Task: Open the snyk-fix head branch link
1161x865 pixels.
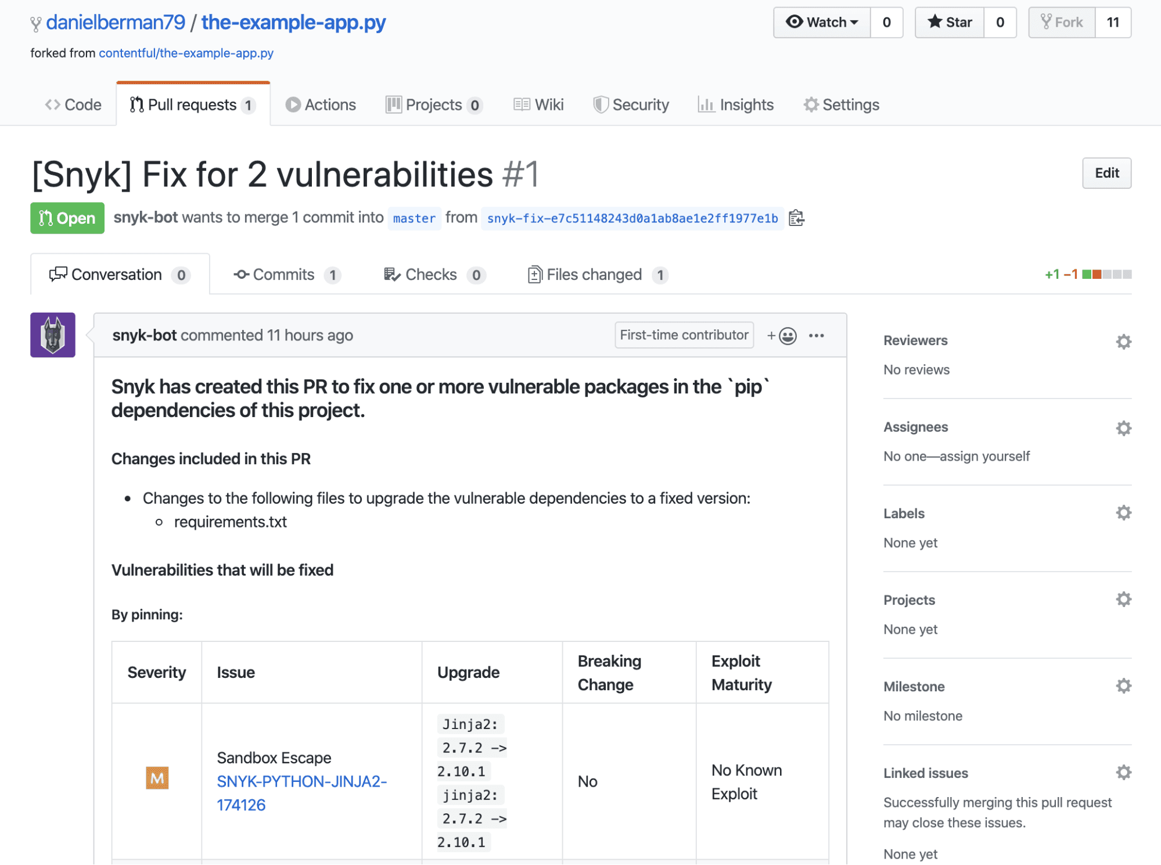Action: 632,218
